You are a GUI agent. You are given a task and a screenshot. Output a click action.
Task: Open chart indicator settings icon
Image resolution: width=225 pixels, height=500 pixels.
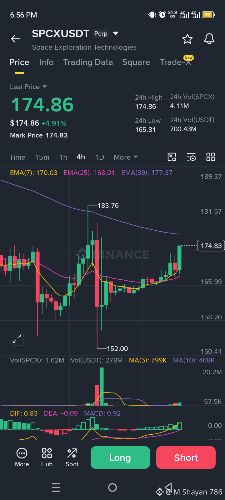(191, 157)
